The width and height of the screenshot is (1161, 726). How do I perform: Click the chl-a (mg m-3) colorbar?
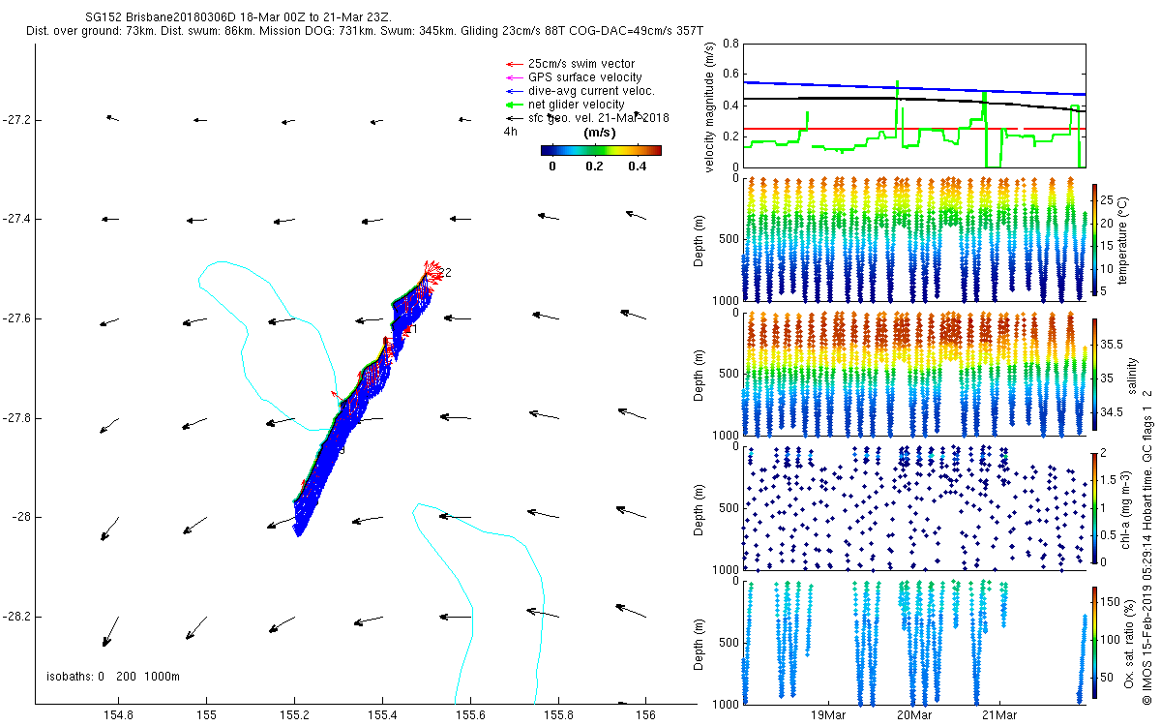(1094, 507)
